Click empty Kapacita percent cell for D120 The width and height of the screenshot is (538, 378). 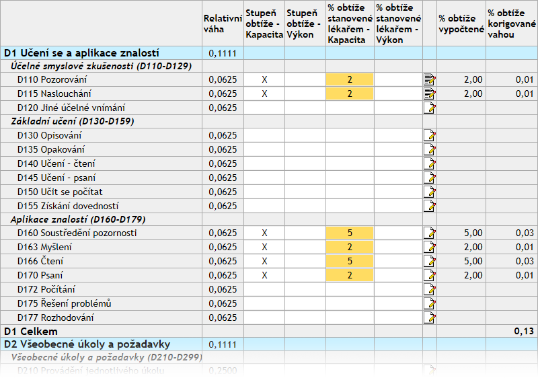click(x=350, y=108)
